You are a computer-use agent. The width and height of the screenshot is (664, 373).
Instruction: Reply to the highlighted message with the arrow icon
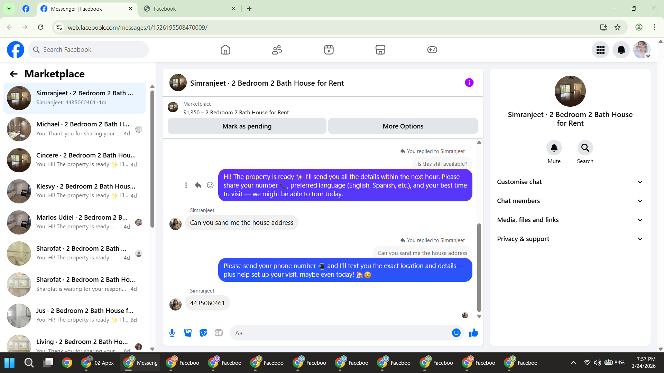pyautogui.click(x=198, y=185)
